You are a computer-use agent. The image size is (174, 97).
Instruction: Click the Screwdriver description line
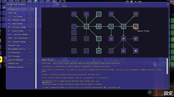coord(76,66)
